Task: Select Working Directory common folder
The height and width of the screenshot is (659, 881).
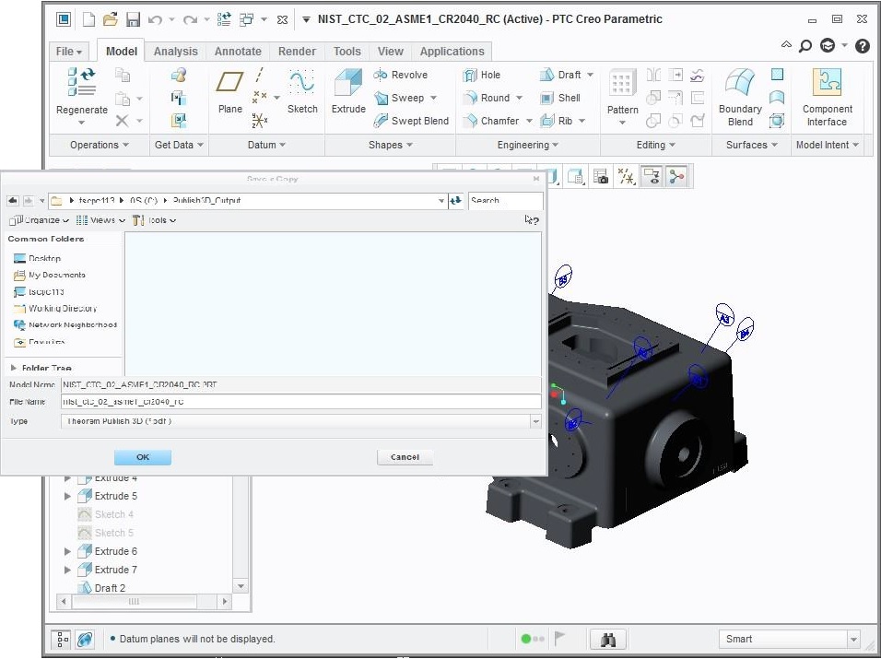Action: tap(55, 309)
